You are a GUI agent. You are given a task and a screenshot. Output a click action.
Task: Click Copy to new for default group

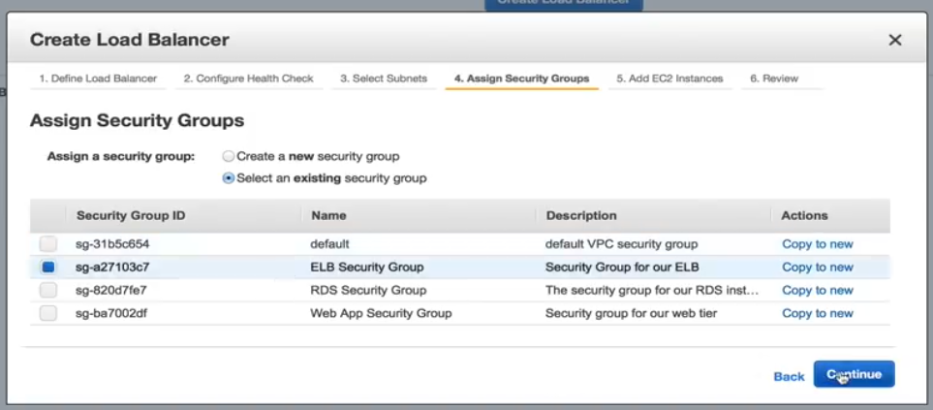(x=817, y=244)
